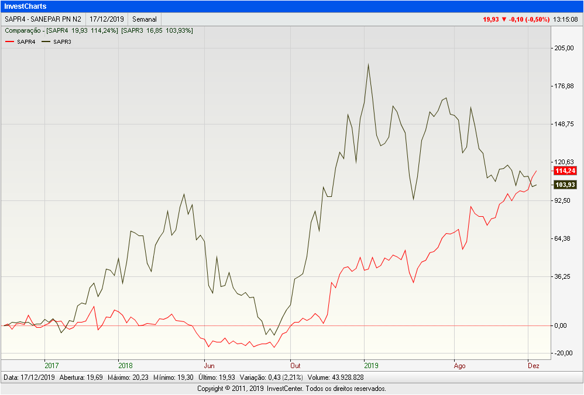The height and width of the screenshot is (395, 584).
Task: Click the clock time 13:15:08
Action: (565, 19)
